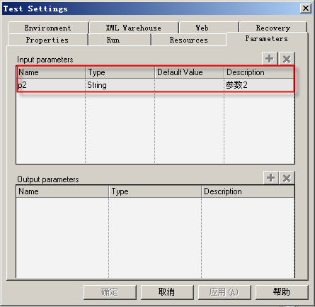This screenshot has width=315, height=307.
Task: Add a new input parameter with plus icon
Action: click(x=270, y=59)
